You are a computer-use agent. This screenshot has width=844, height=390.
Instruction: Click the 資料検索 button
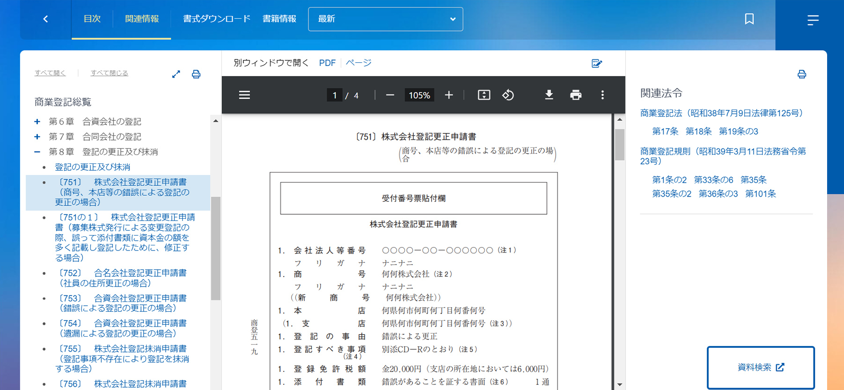point(761,368)
